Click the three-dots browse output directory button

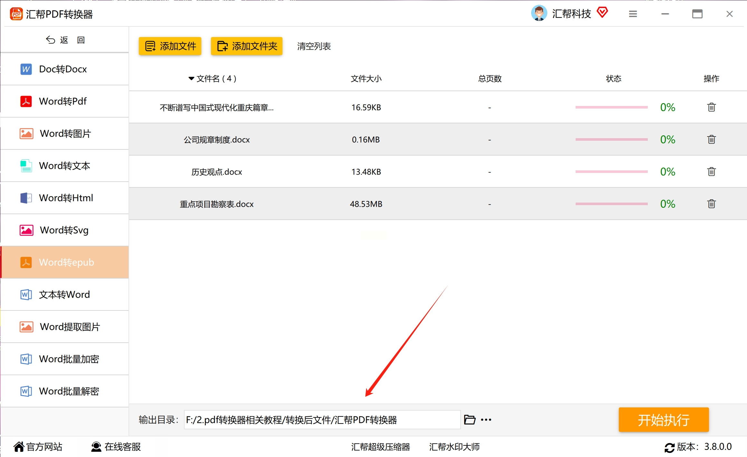(486, 420)
